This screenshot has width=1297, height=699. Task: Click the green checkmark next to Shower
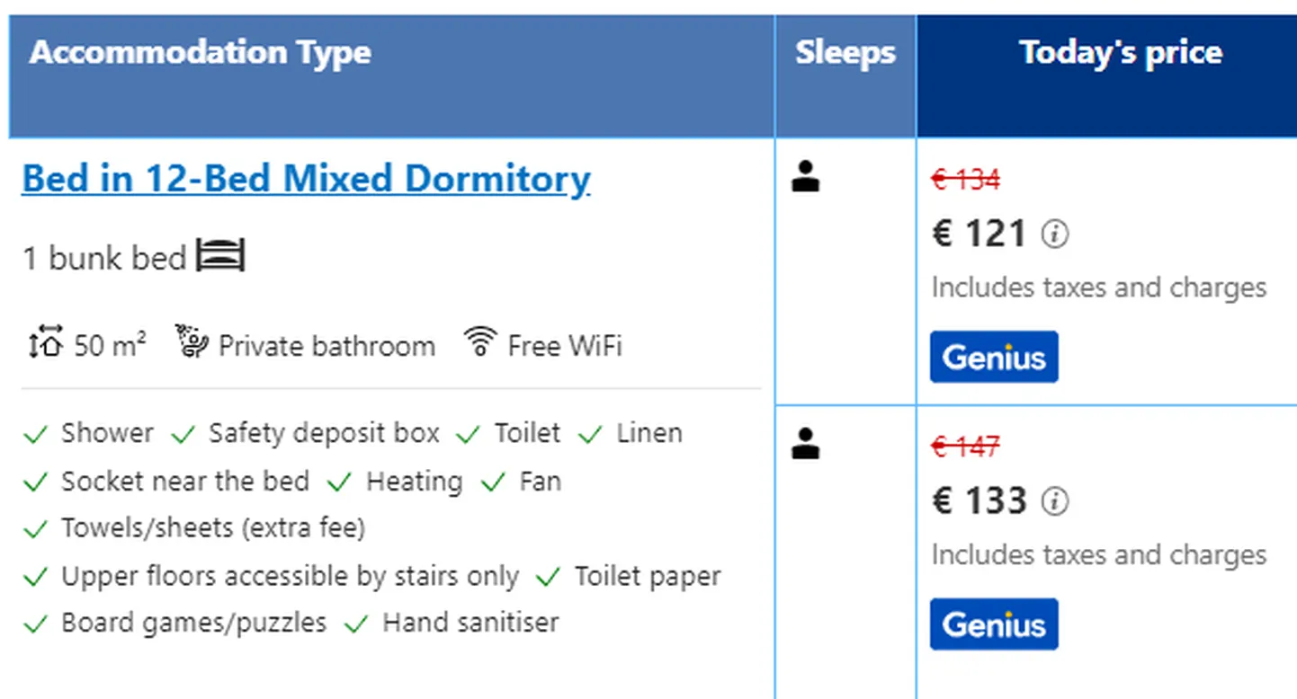click(x=35, y=435)
